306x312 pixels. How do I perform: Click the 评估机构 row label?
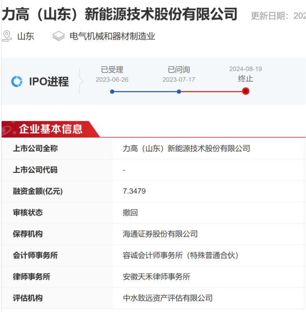tap(28, 298)
